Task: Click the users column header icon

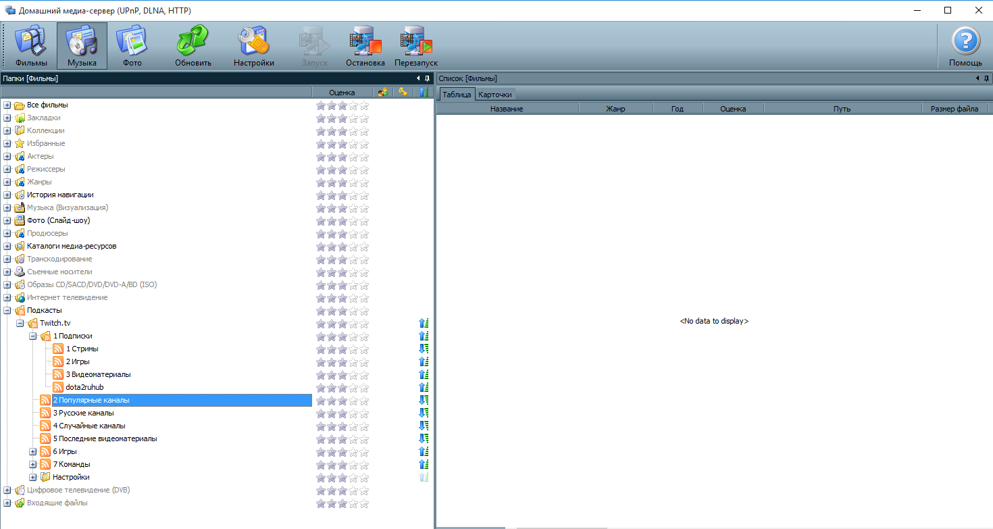Action: coord(383,93)
